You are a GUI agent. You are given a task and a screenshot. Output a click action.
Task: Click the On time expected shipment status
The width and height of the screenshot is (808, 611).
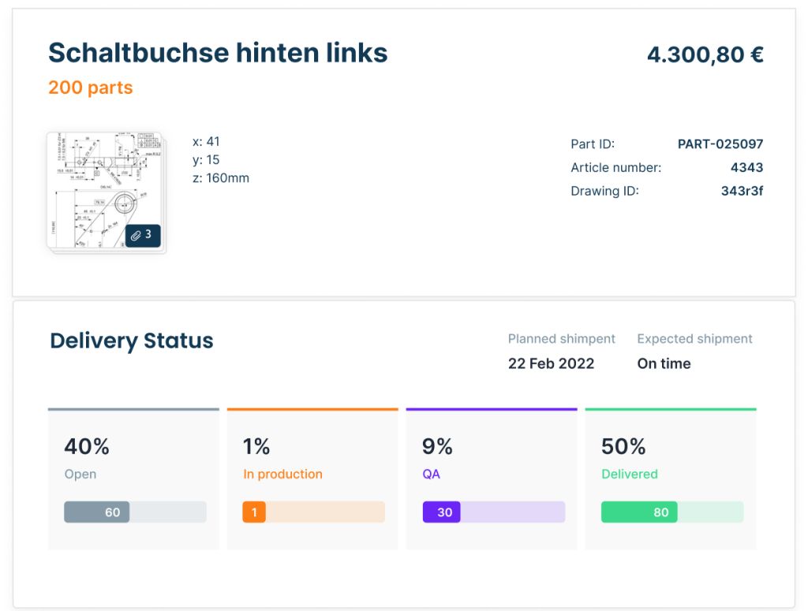664,363
